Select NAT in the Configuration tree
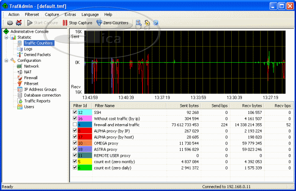The height and width of the screenshot is (191, 296). coord(27,72)
